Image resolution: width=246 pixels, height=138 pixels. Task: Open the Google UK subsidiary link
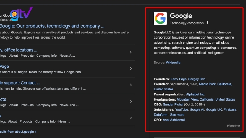214,110
